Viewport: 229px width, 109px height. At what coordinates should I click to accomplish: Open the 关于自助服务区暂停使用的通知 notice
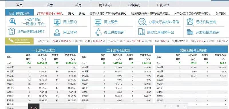108,14
